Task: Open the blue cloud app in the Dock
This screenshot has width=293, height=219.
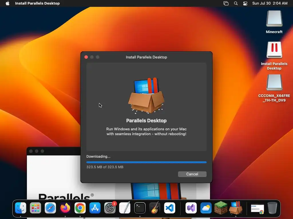Action: point(206,208)
